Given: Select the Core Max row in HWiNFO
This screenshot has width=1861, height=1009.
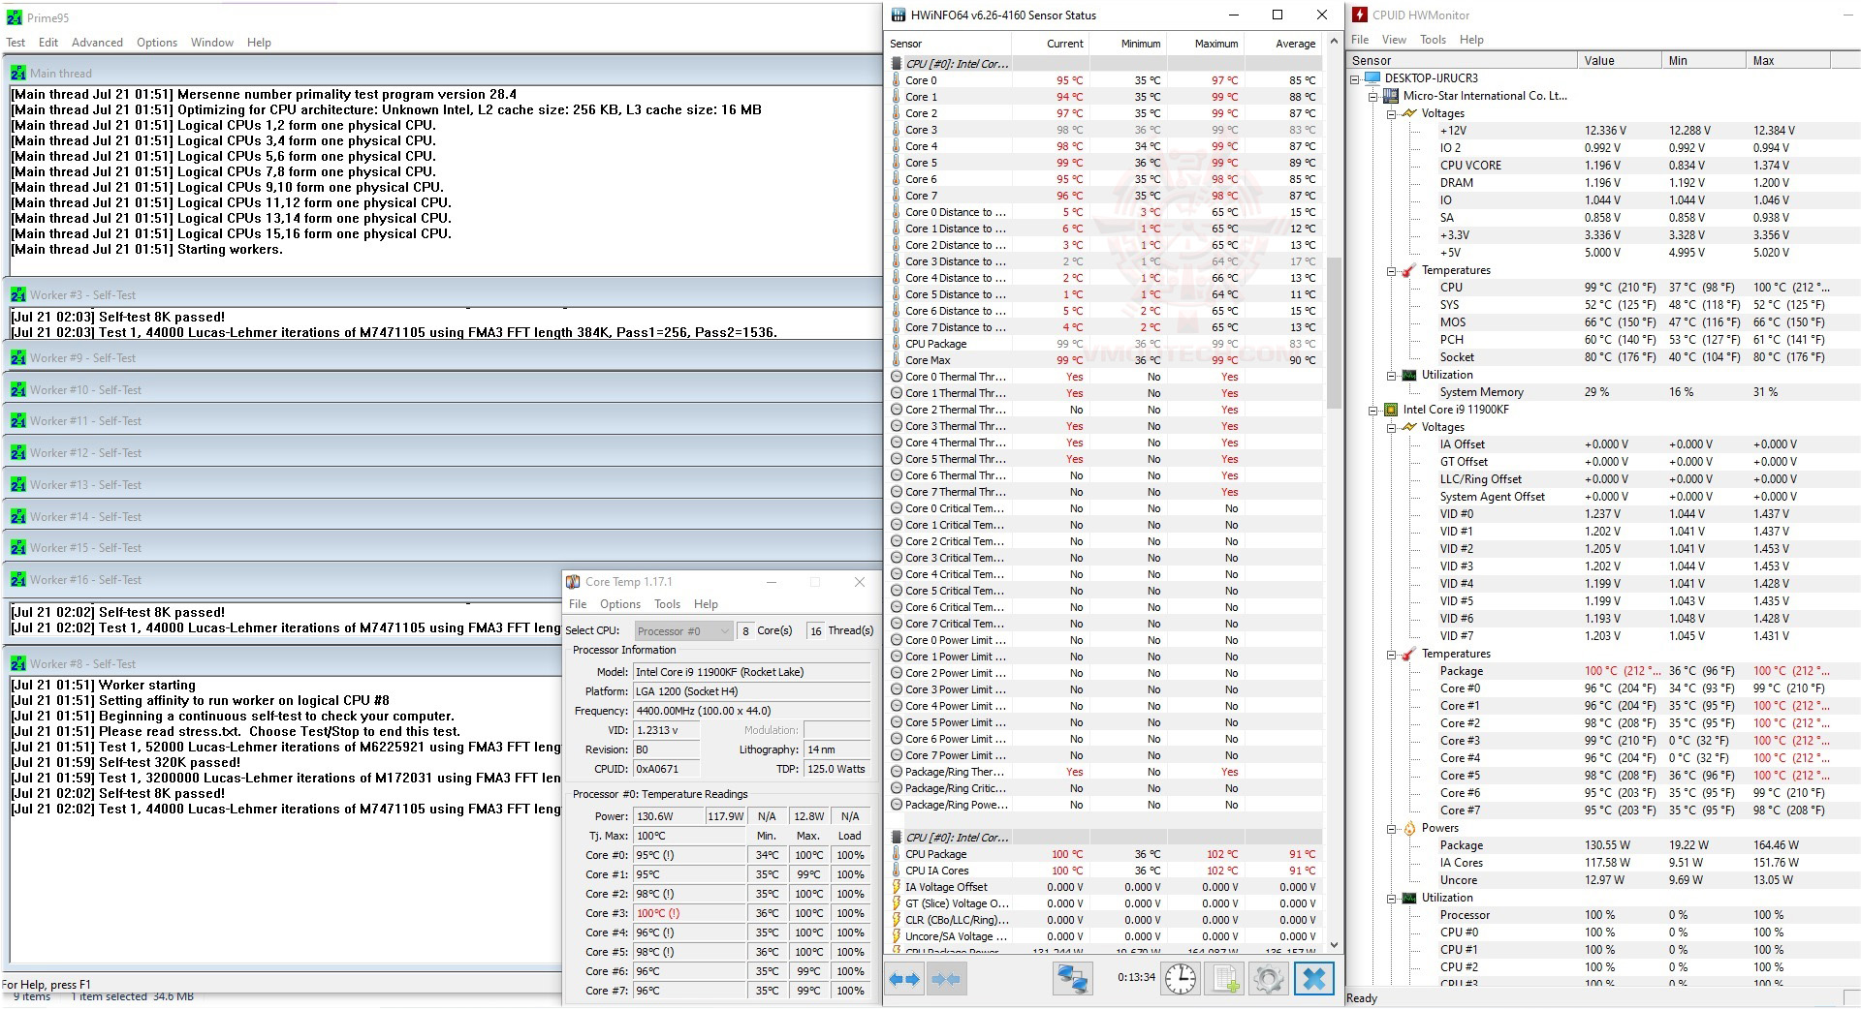Looking at the screenshot, I should [x=1105, y=360].
